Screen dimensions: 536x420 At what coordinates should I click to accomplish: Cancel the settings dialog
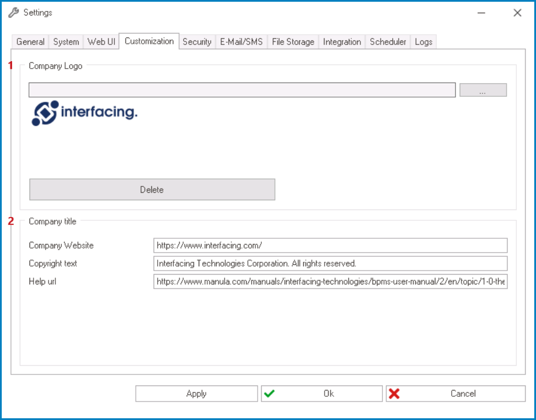pyautogui.click(x=456, y=393)
